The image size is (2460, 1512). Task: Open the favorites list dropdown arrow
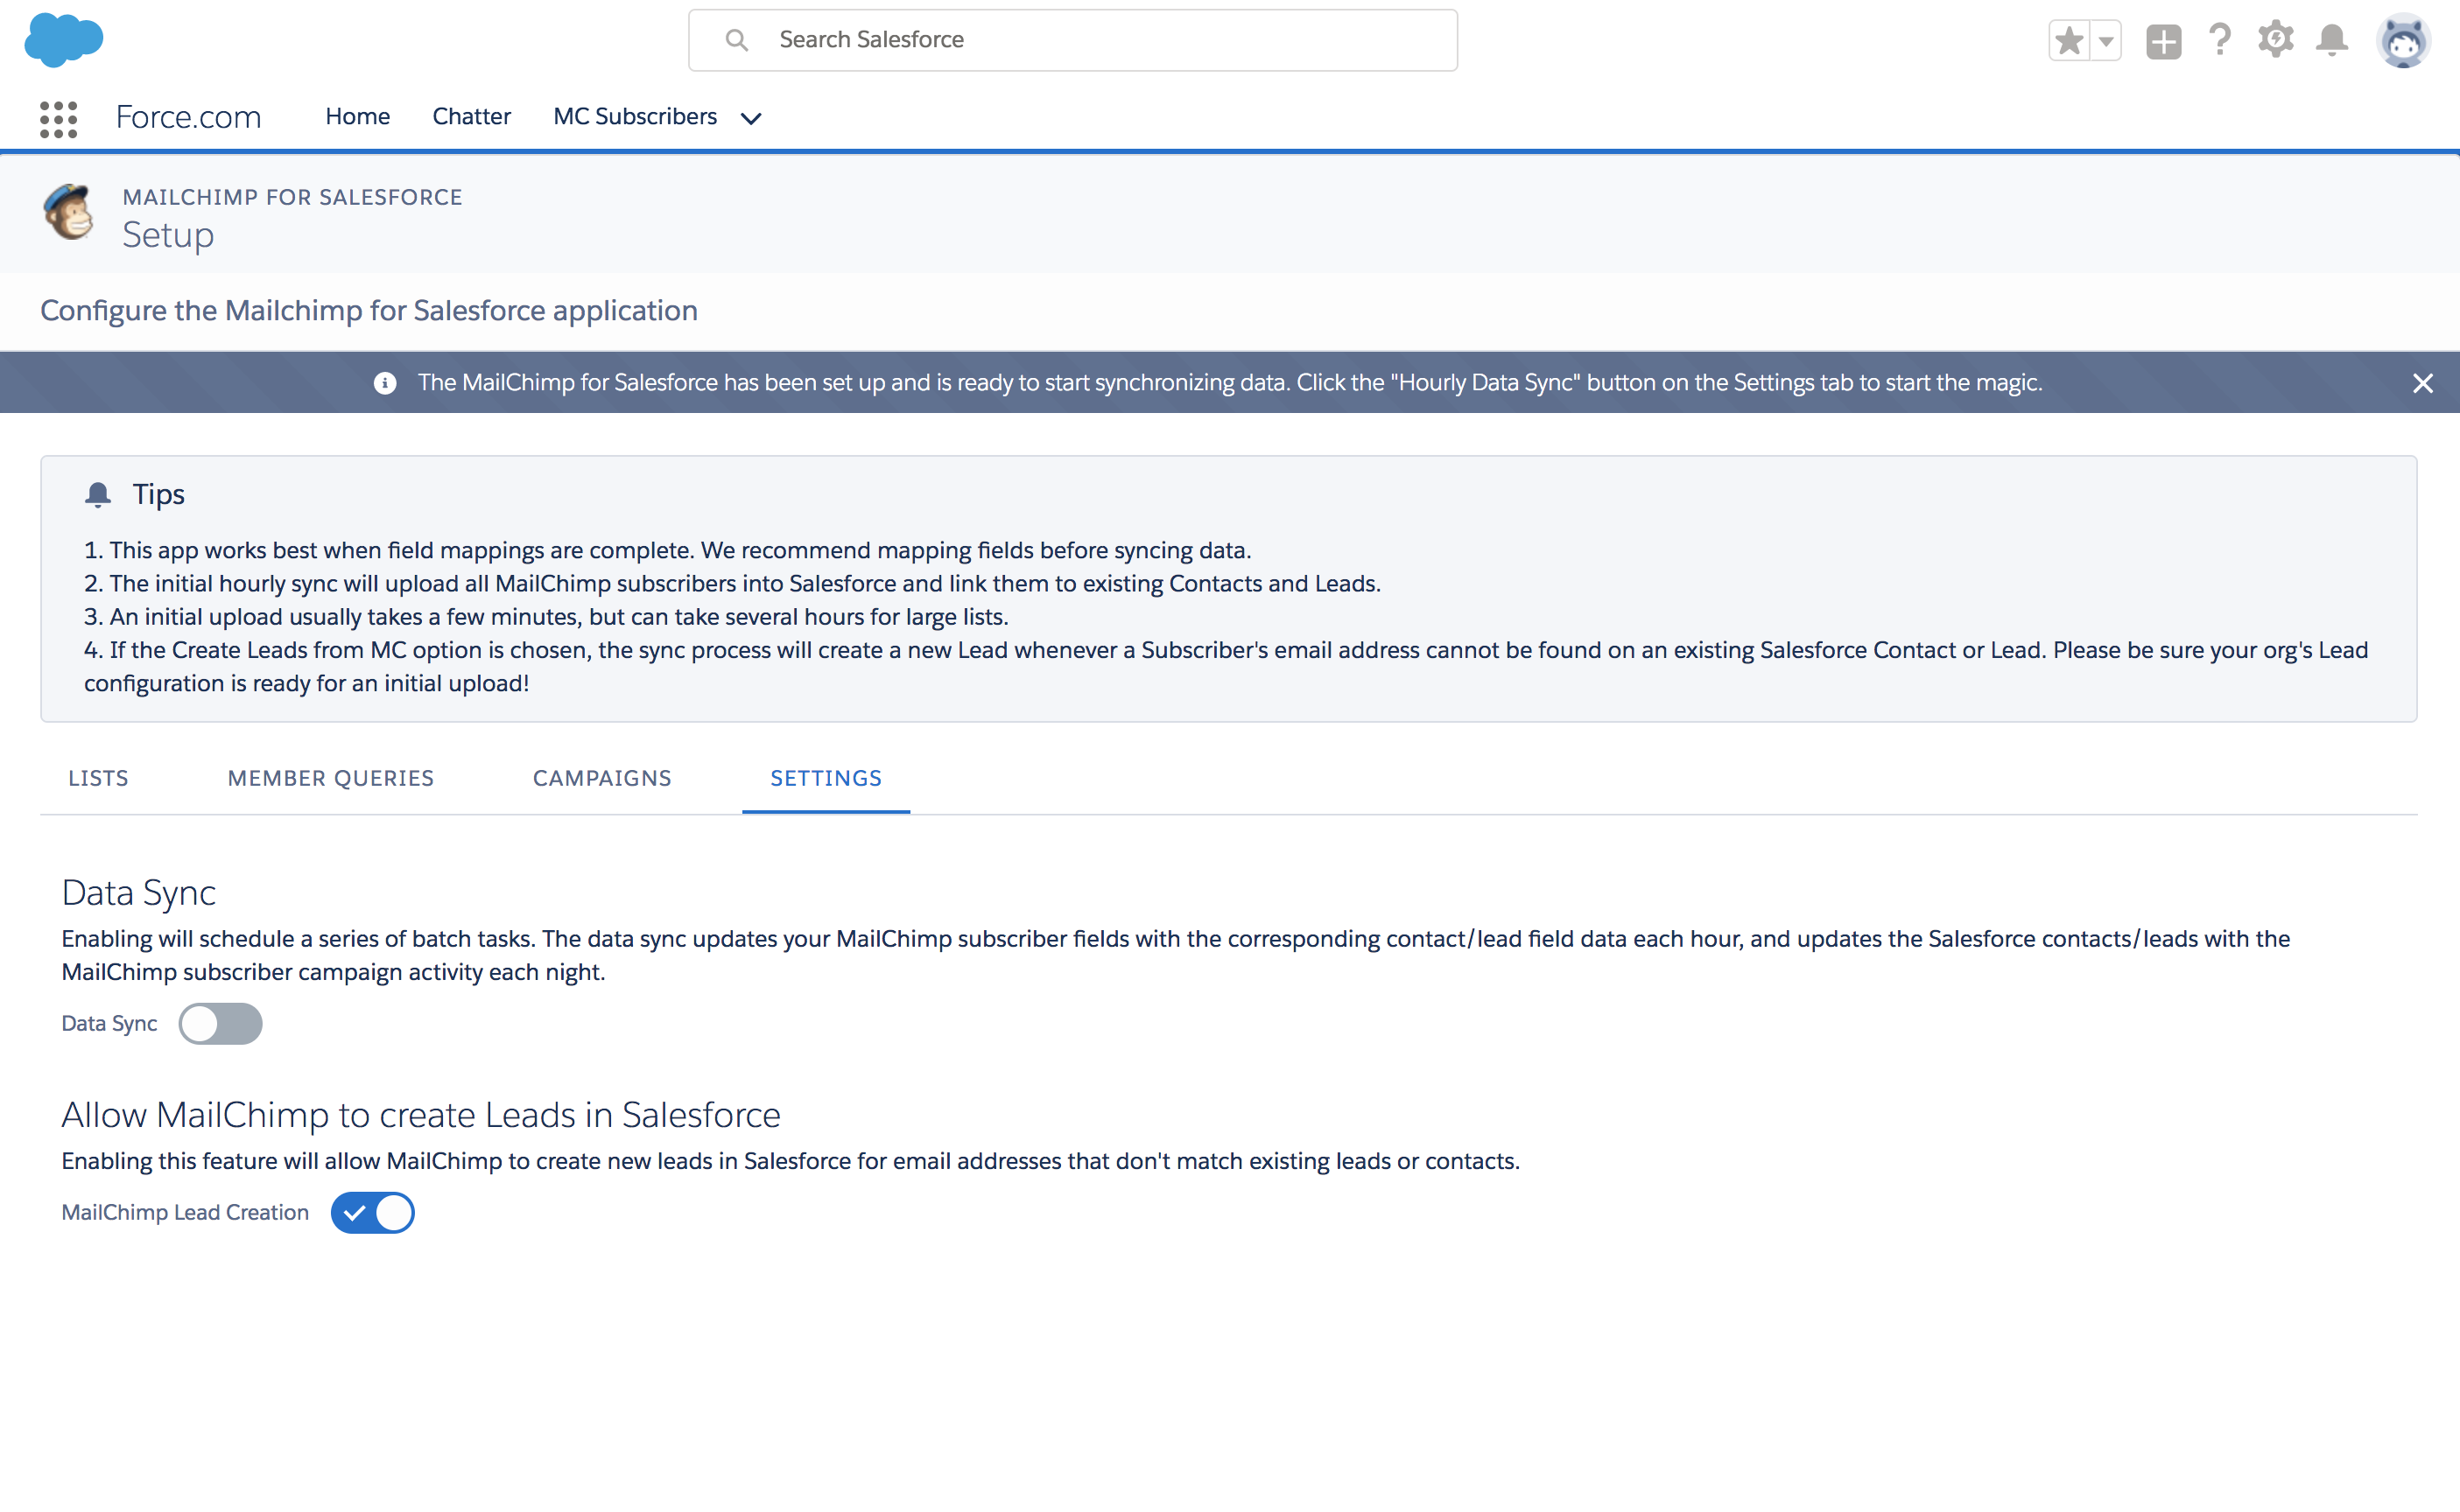point(2105,41)
